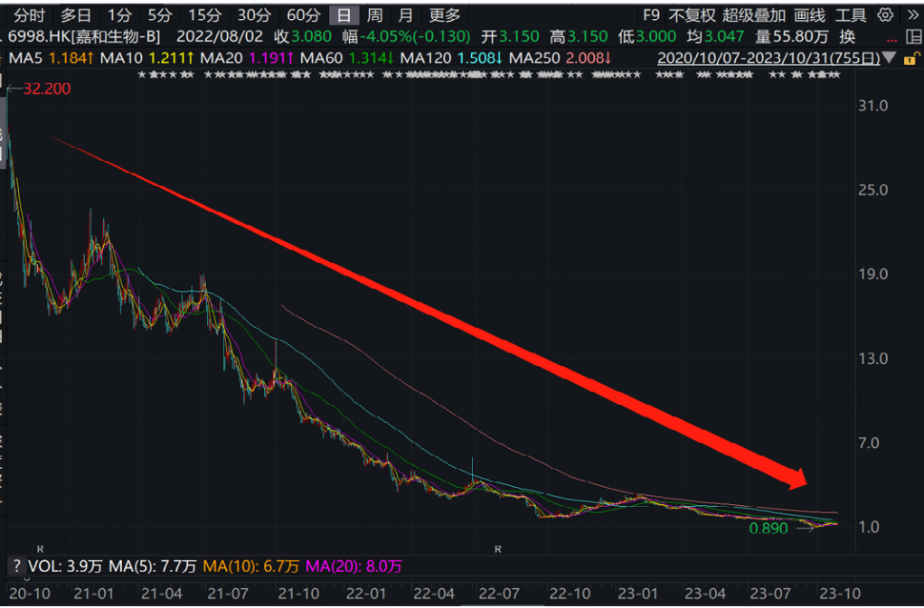
Task: Click the 23-01 date axis label
Action: (637, 593)
